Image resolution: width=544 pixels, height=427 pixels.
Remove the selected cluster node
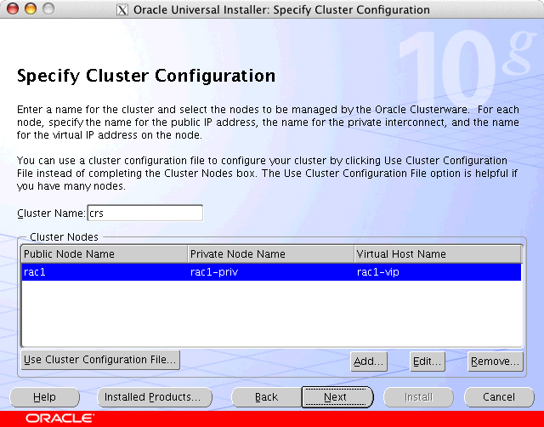[495, 362]
